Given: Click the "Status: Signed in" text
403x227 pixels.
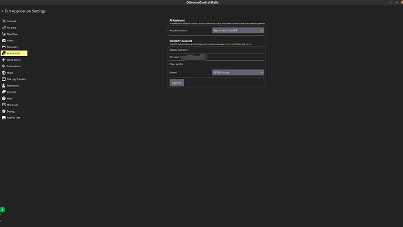Looking at the screenshot, I should tap(179, 50).
